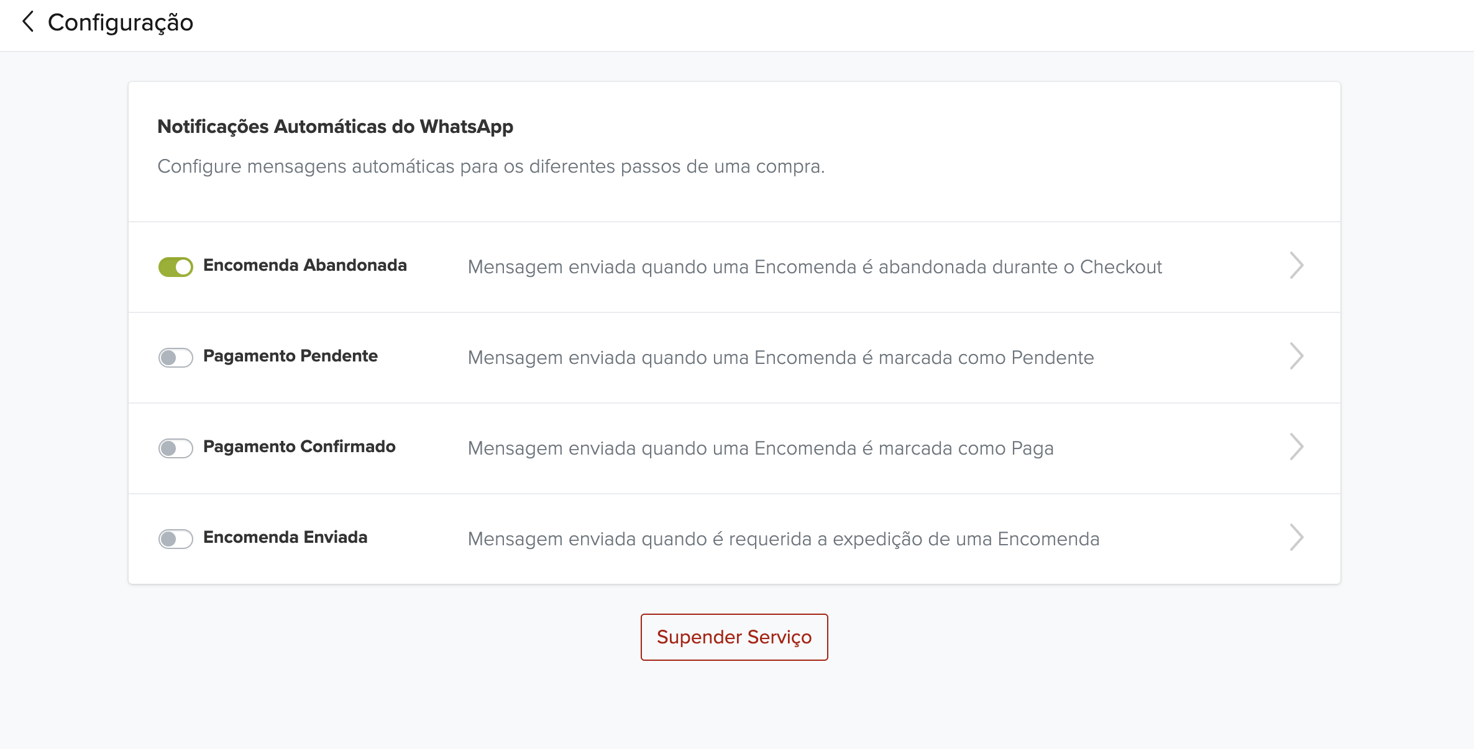
Task: Disable the Encomenda Abandonada toggle
Action: pos(176,267)
